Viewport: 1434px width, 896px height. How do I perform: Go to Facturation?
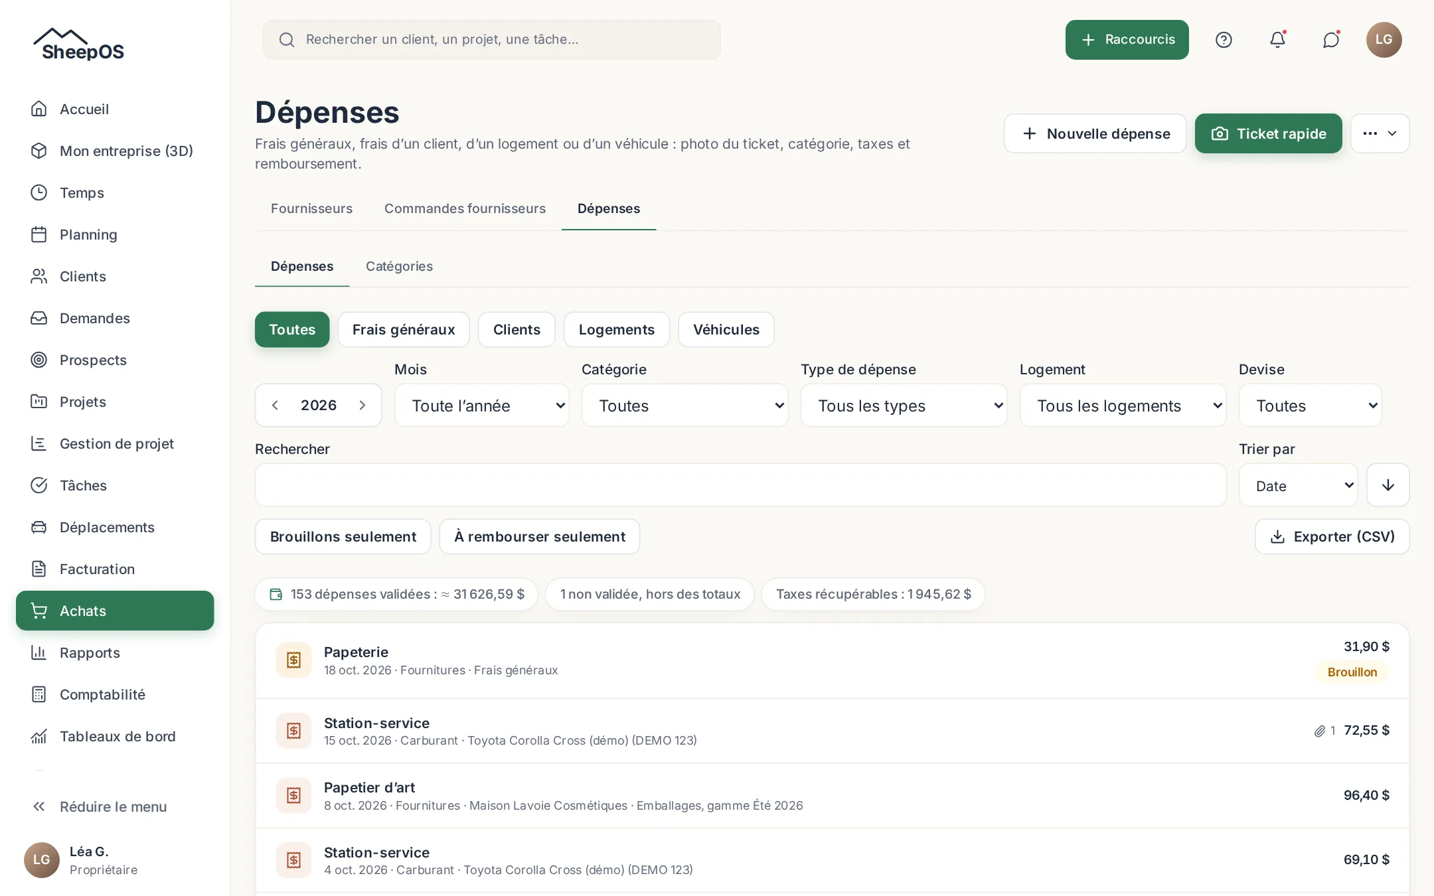point(115,569)
